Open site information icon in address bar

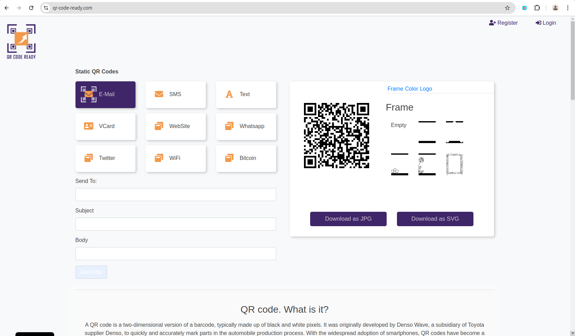46,8
